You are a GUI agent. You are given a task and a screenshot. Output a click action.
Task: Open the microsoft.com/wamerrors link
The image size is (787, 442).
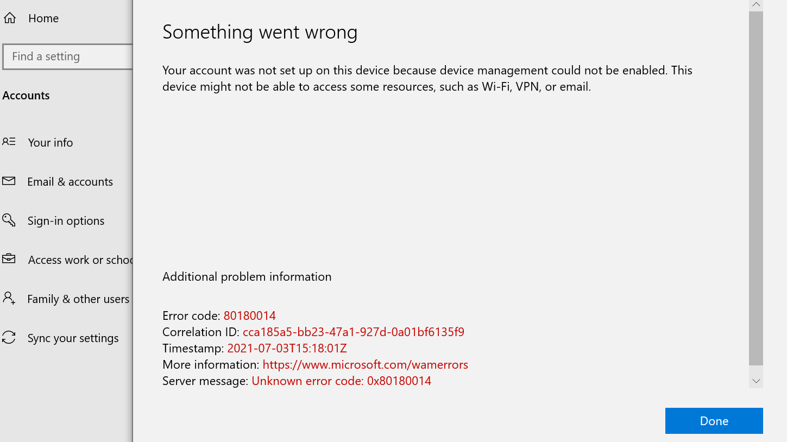click(365, 364)
